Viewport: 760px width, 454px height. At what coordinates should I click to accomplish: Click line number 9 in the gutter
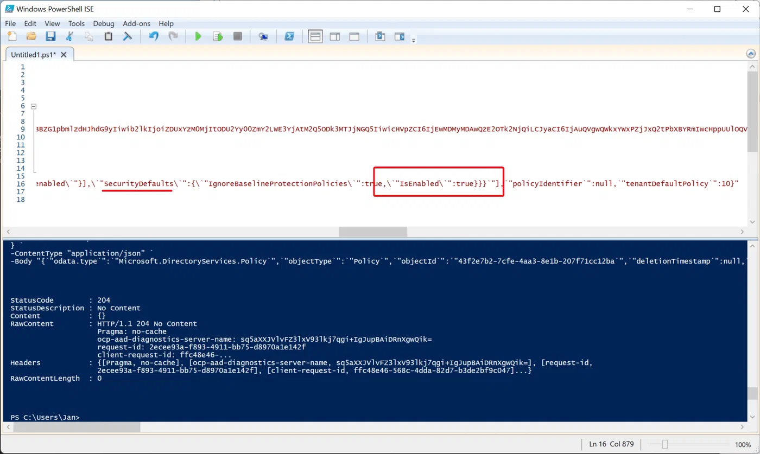(23, 129)
